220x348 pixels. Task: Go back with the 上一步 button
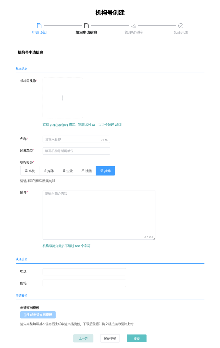(x=83, y=338)
